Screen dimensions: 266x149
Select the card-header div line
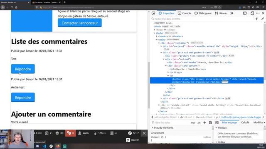(x=200, y=62)
